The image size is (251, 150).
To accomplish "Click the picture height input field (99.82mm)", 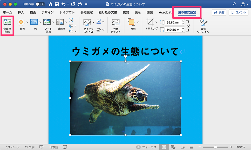I will pos(174,23).
